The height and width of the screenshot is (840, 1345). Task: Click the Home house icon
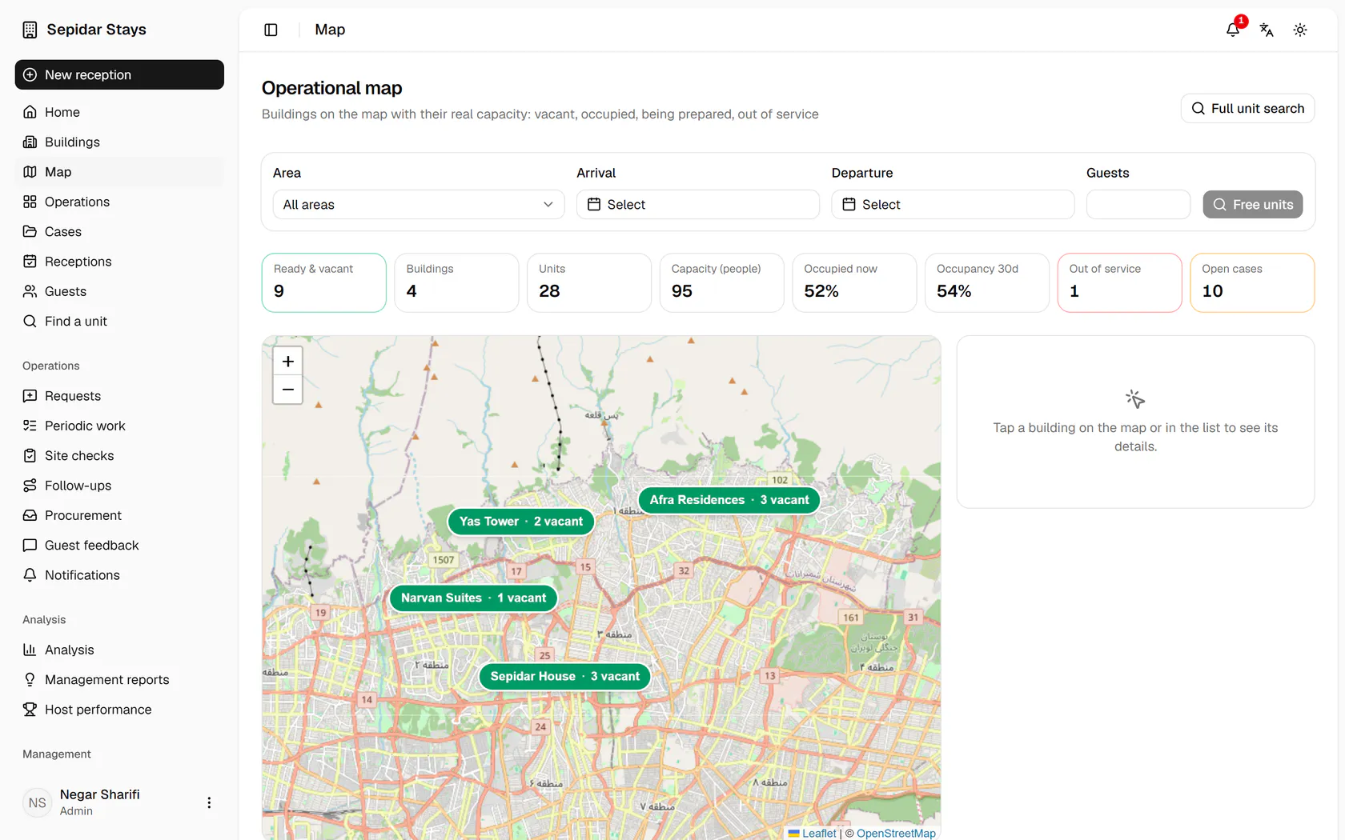coord(30,112)
